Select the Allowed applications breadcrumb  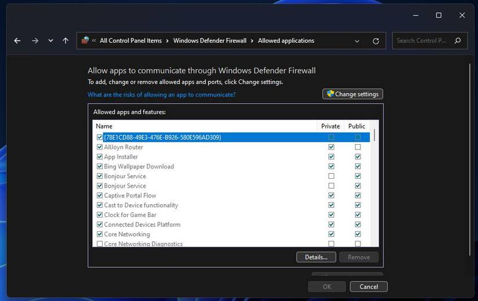coord(286,41)
